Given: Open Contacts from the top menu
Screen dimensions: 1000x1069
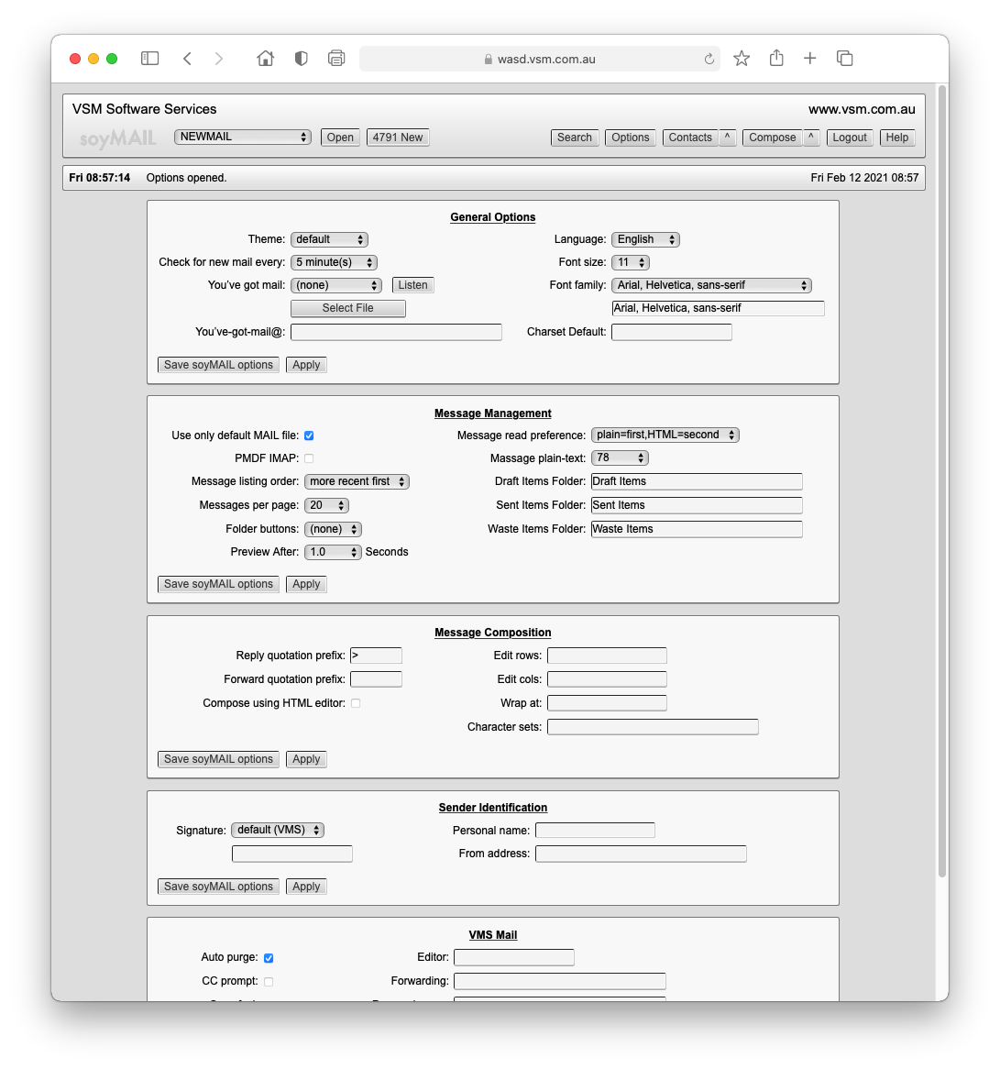Looking at the screenshot, I should 690,138.
